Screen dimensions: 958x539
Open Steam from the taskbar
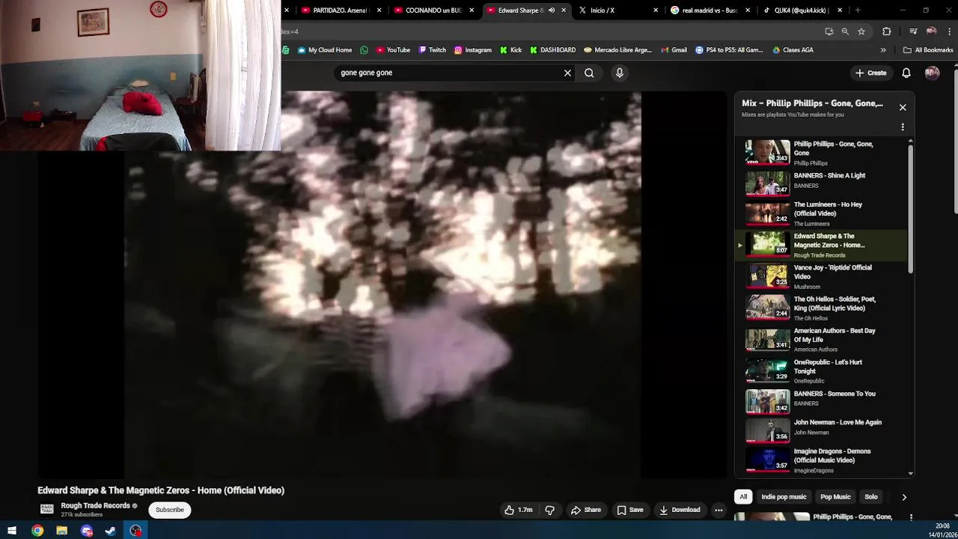[111, 531]
